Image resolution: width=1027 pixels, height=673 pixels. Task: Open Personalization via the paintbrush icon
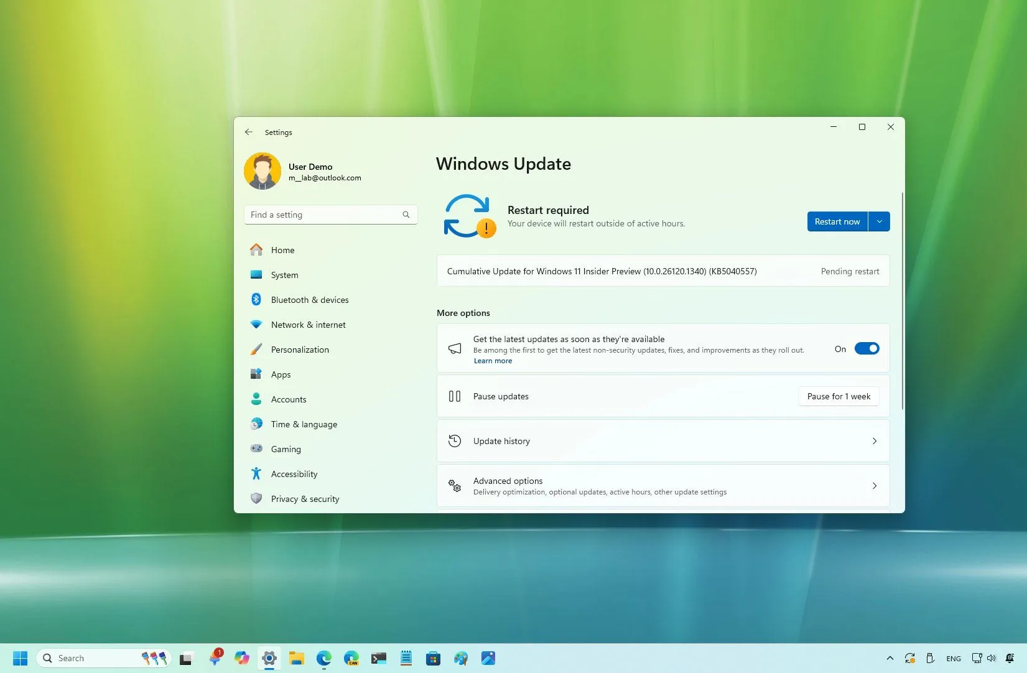tap(257, 349)
